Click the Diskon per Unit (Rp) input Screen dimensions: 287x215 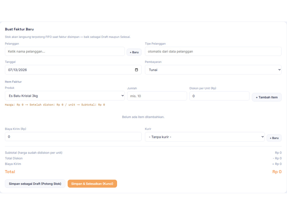(219, 96)
